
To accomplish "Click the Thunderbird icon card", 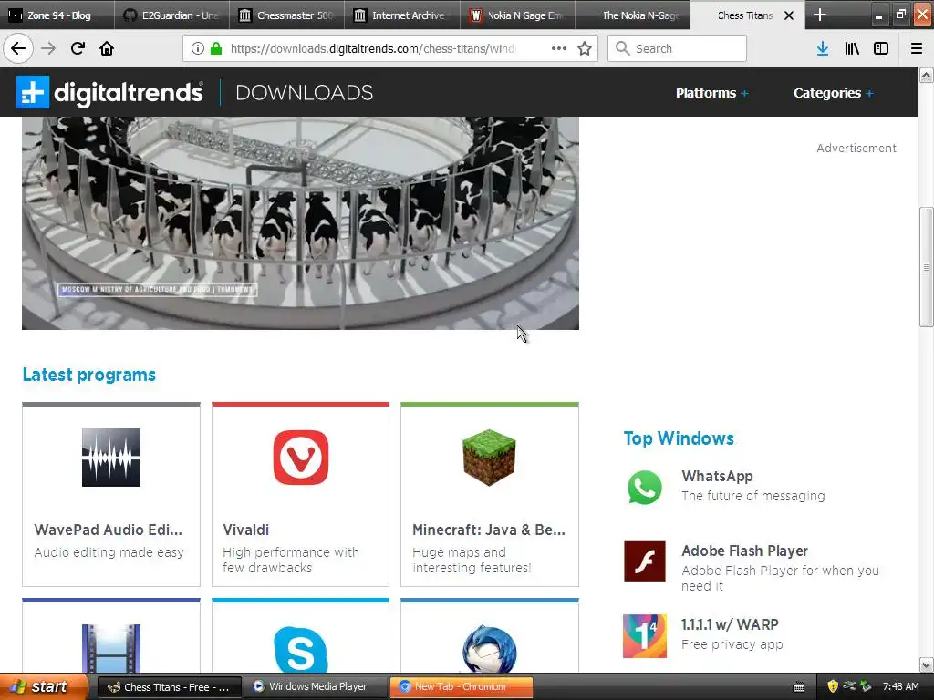I will 490,649.
